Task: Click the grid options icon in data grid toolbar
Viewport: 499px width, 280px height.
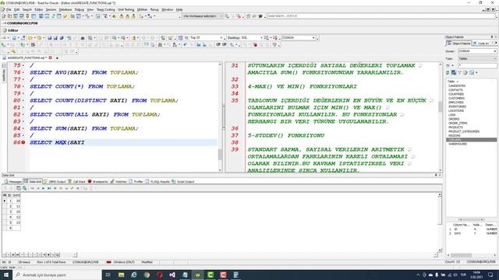Action: (19, 188)
